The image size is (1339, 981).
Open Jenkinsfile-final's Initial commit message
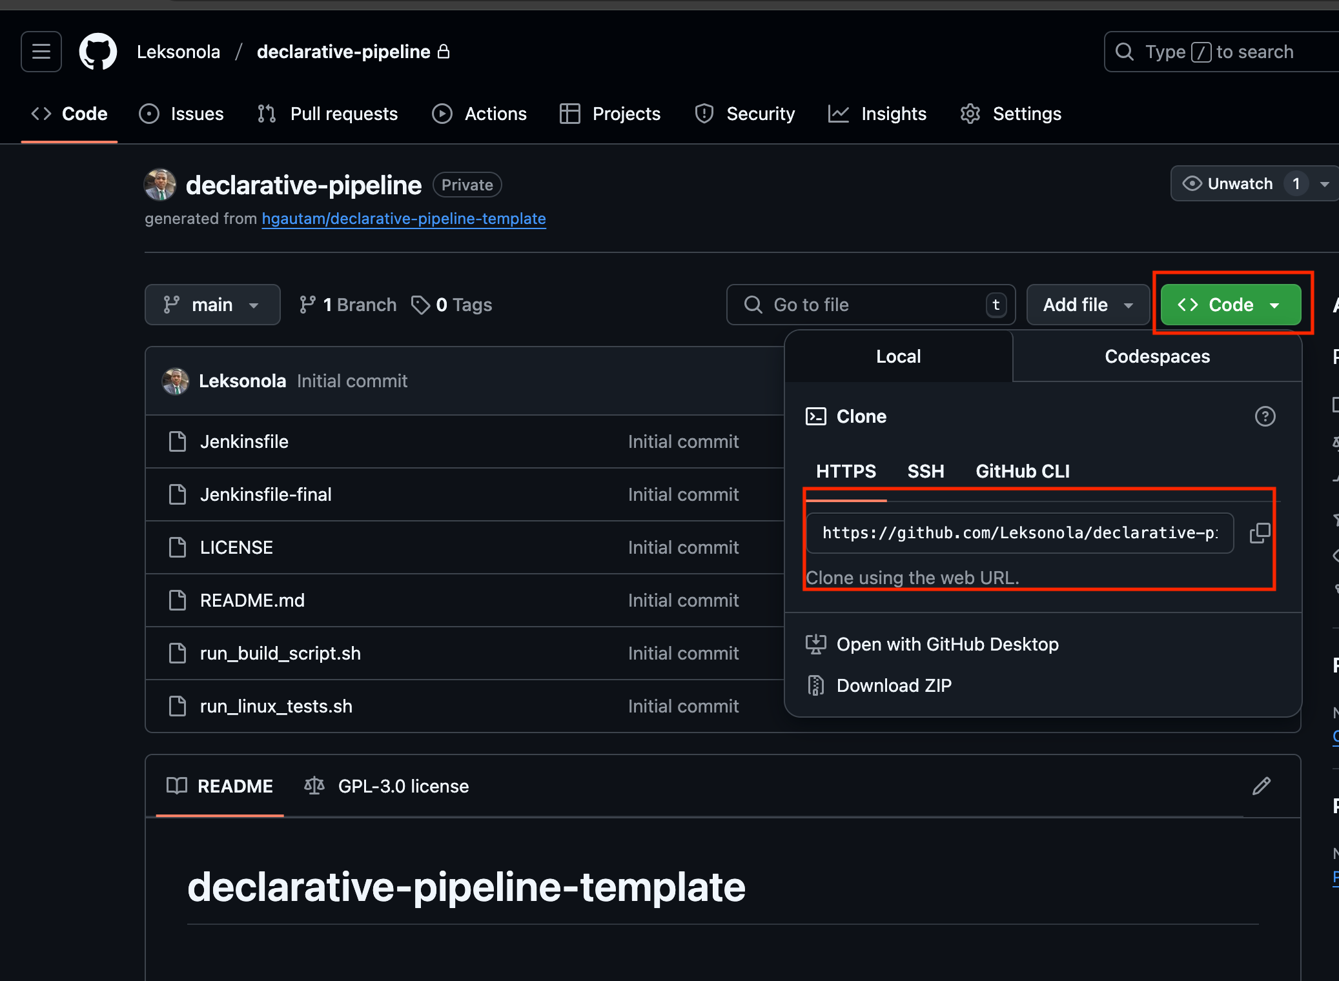pos(683,494)
